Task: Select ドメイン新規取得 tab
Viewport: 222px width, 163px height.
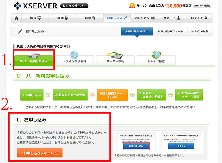Action: tap(75, 60)
